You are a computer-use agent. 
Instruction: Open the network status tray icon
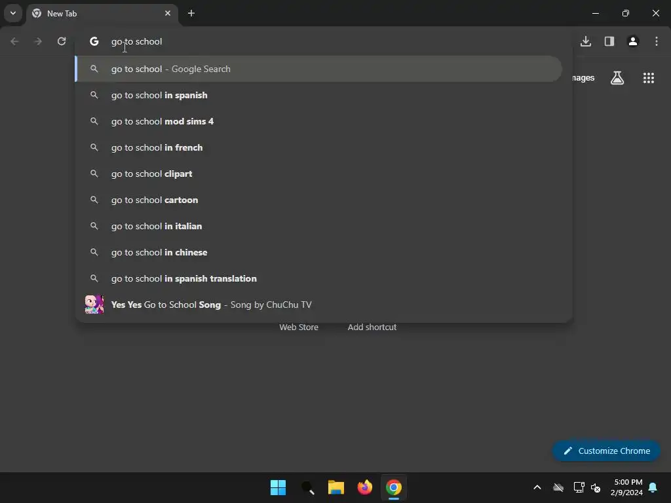pyautogui.click(x=579, y=487)
